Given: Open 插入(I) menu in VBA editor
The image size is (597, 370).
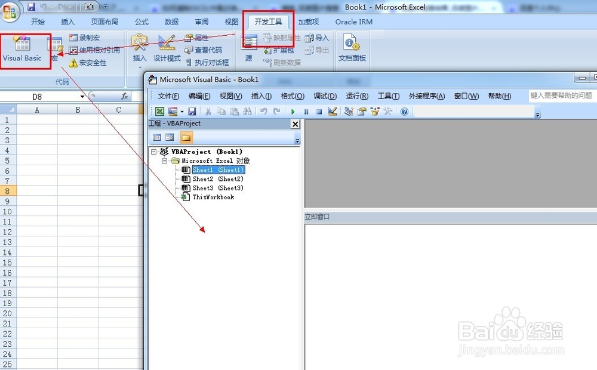Looking at the screenshot, I should point(261,96).
